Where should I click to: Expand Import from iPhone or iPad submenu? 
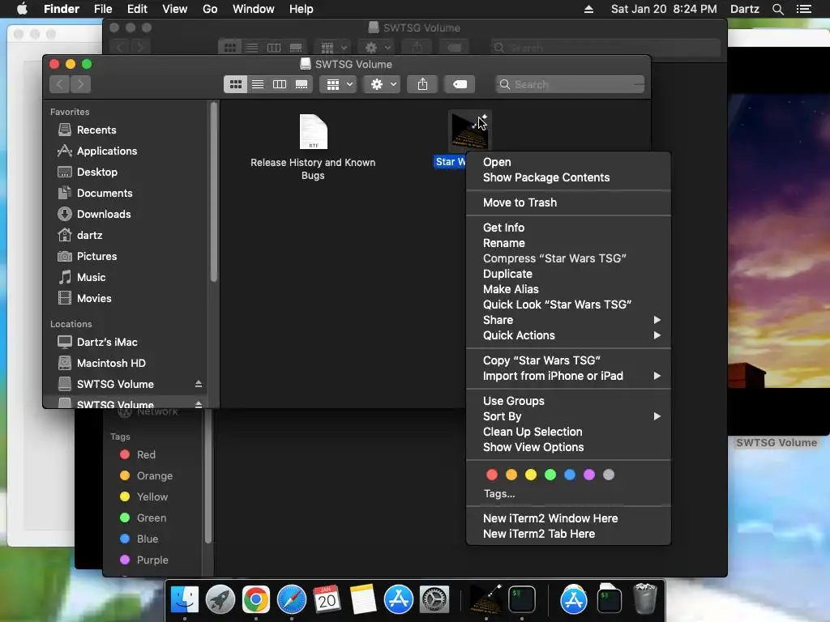coord(568,376)
